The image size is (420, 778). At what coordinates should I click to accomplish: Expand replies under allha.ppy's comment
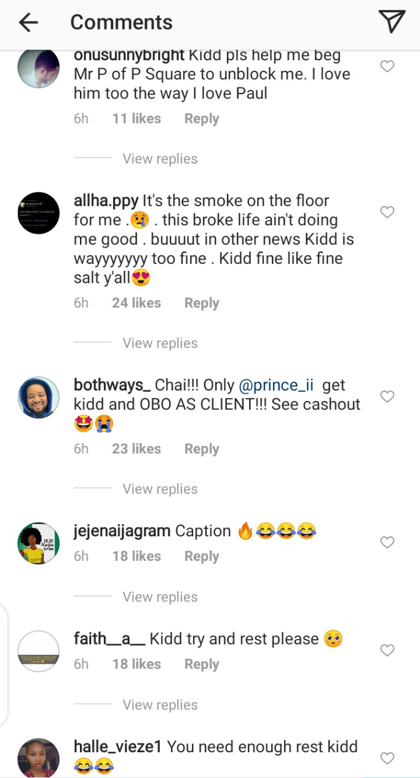(160, 343)
